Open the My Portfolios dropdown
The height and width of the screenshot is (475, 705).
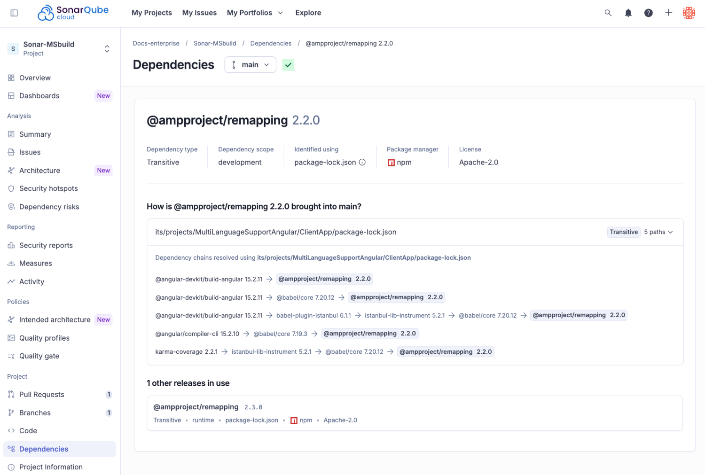pyautogui.click(x=255, y=13)
